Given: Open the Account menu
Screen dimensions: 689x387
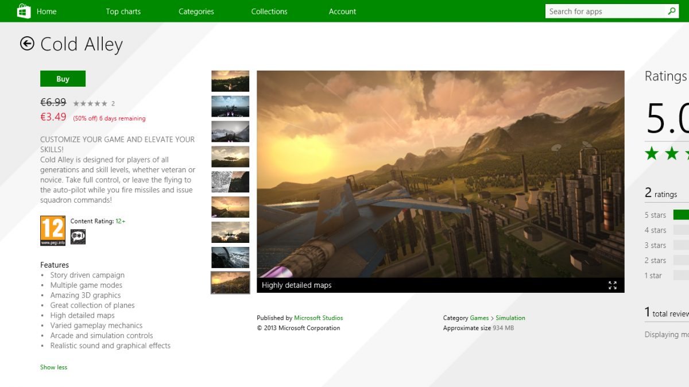Looking at the screenshot, I should click(342, 11).
